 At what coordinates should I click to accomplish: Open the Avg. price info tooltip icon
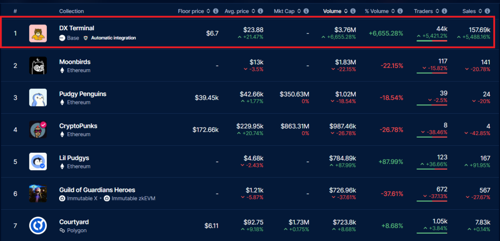261,11
